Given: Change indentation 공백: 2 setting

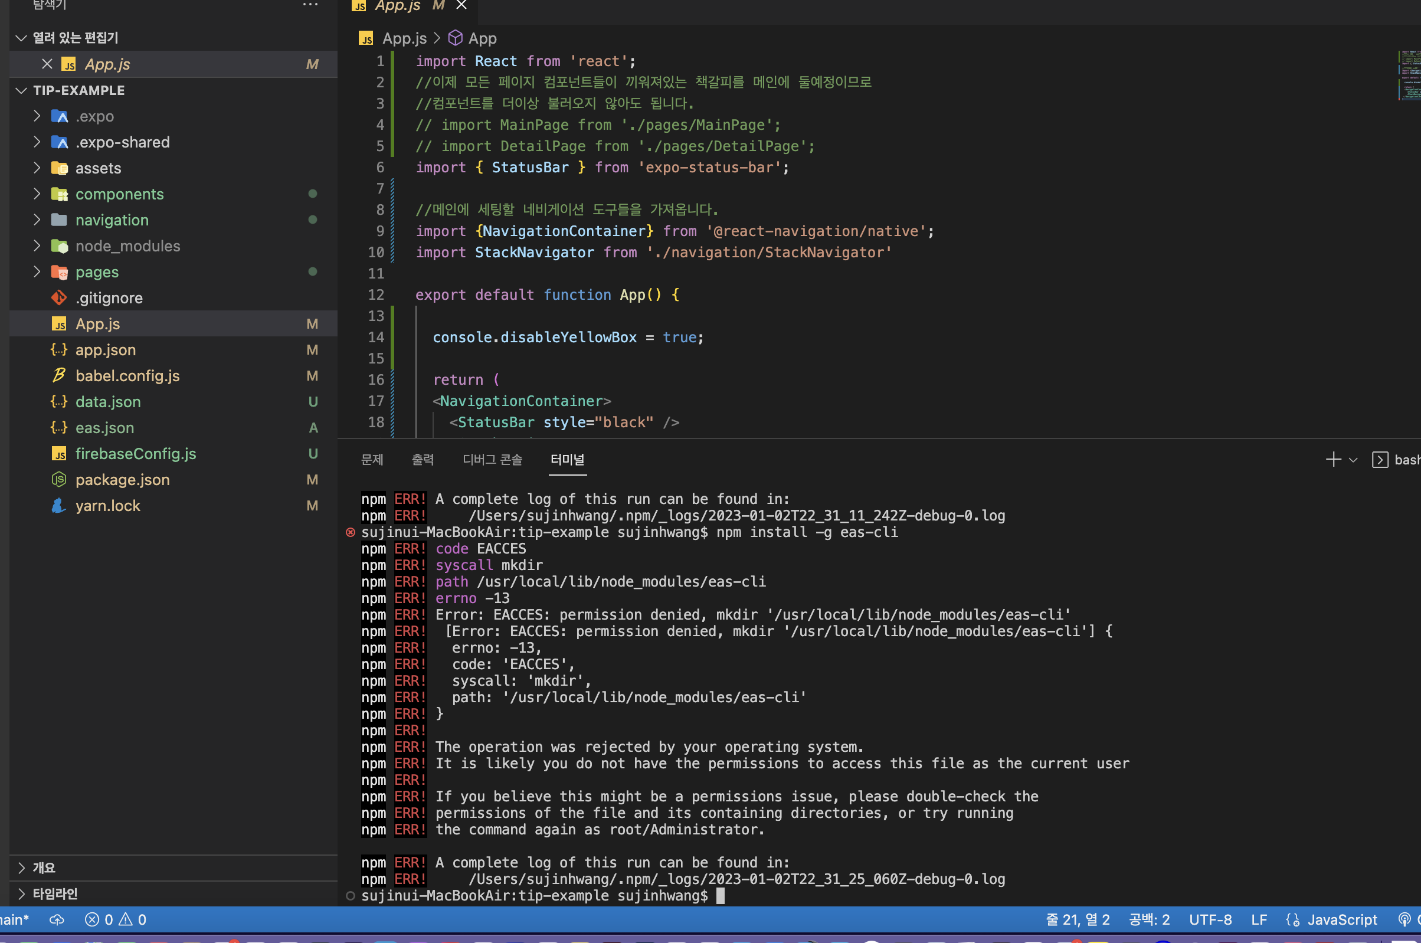Looking at the screenshot, I should pos(1149,919).
